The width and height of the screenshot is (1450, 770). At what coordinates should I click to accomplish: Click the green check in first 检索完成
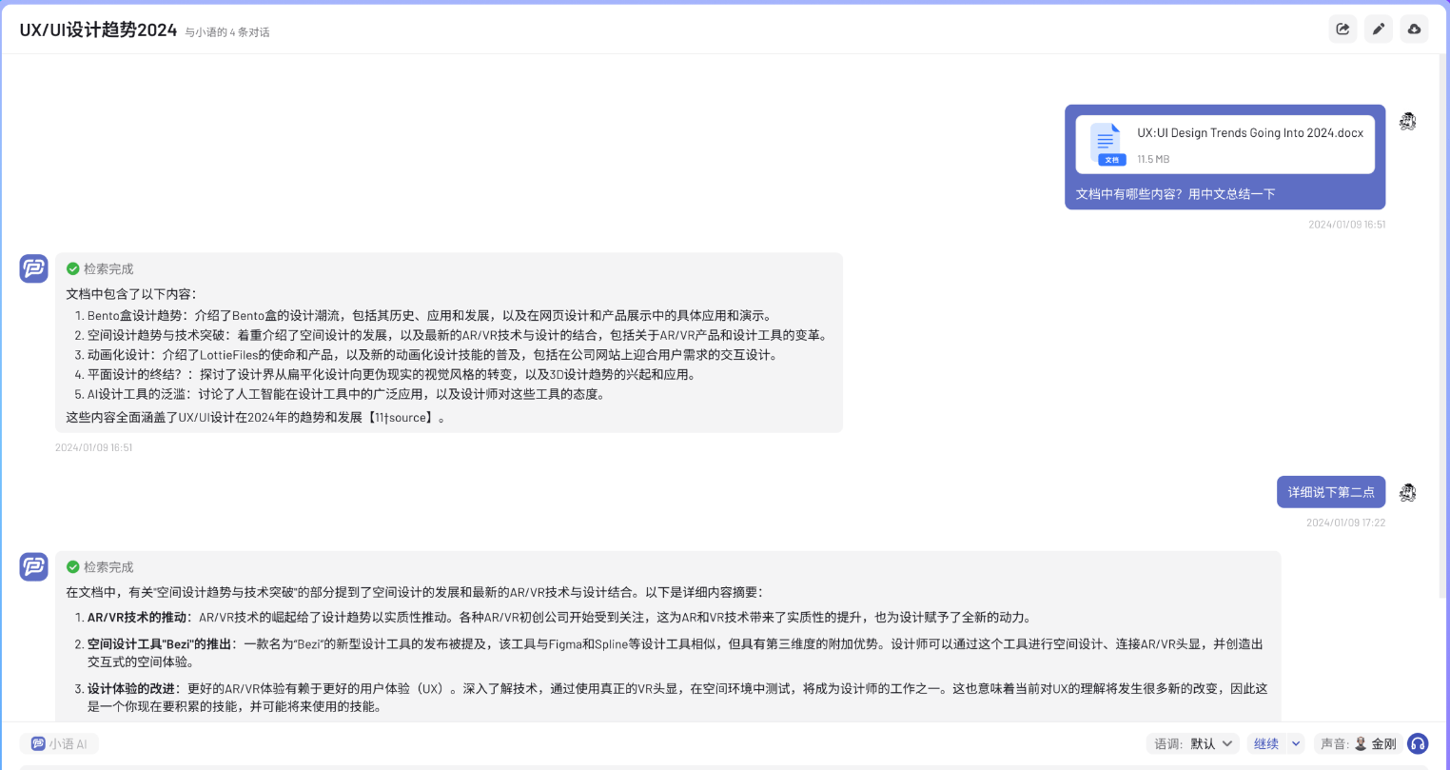(x=73, y=269)
